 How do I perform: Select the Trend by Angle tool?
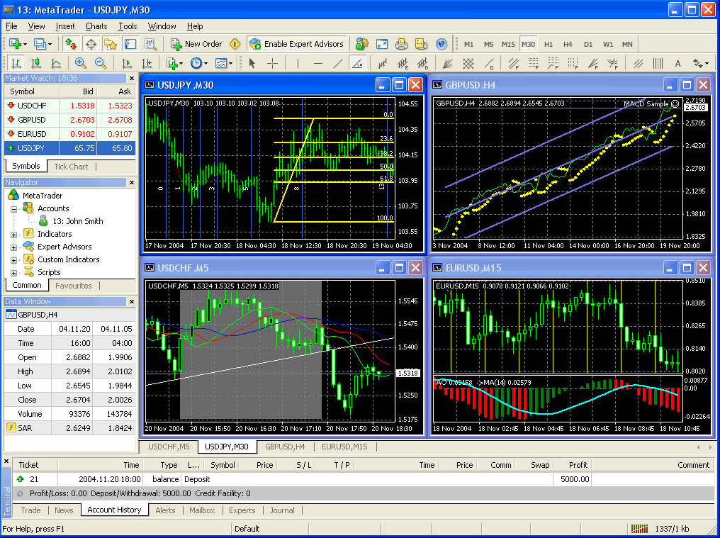coord(357,63)
